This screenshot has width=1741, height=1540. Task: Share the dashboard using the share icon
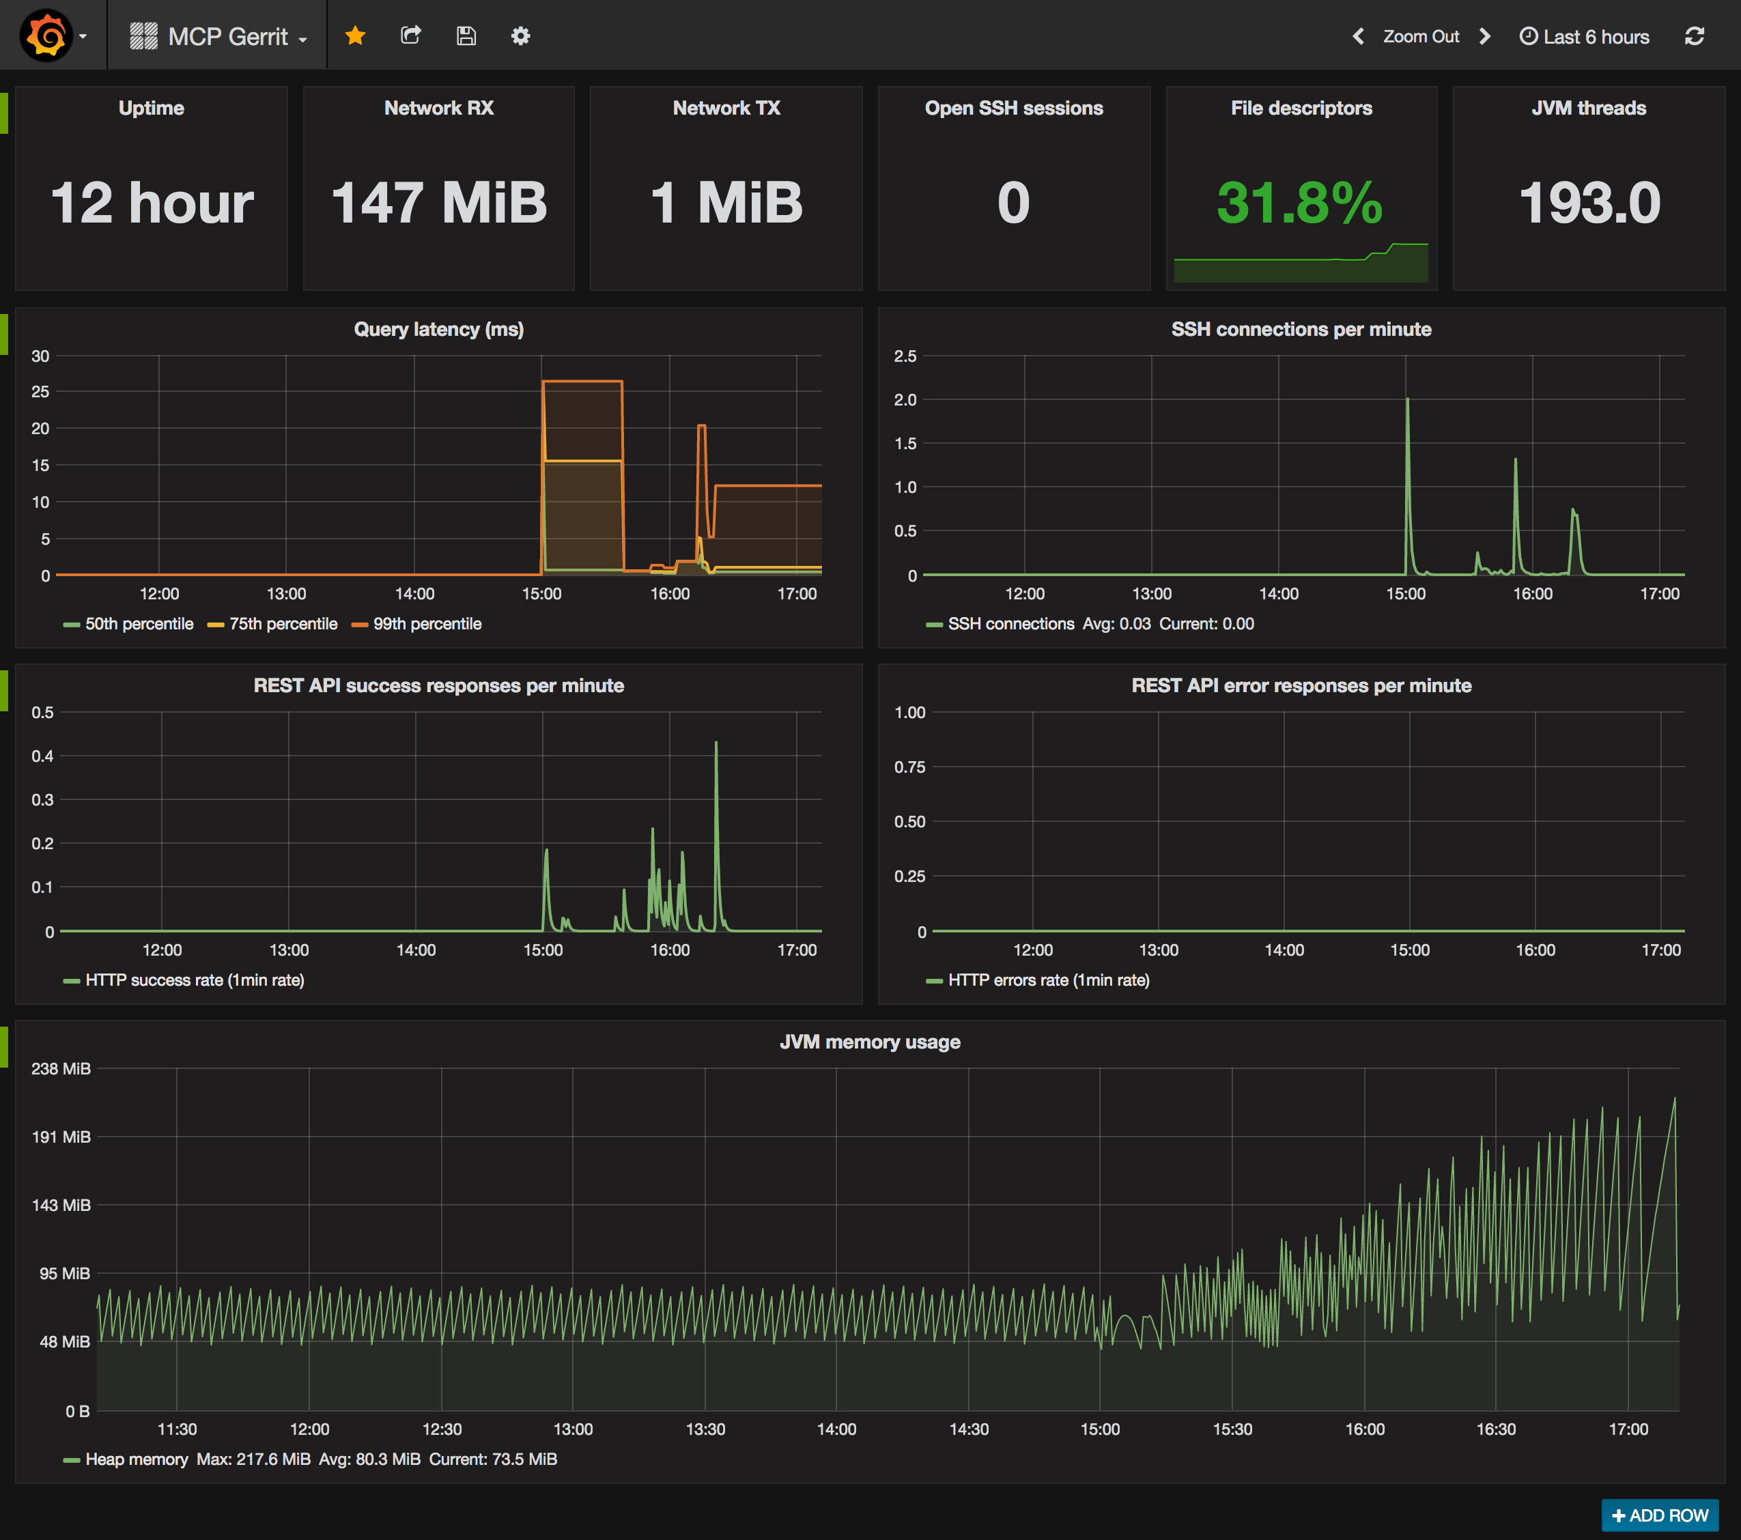[x=410, y=35]
